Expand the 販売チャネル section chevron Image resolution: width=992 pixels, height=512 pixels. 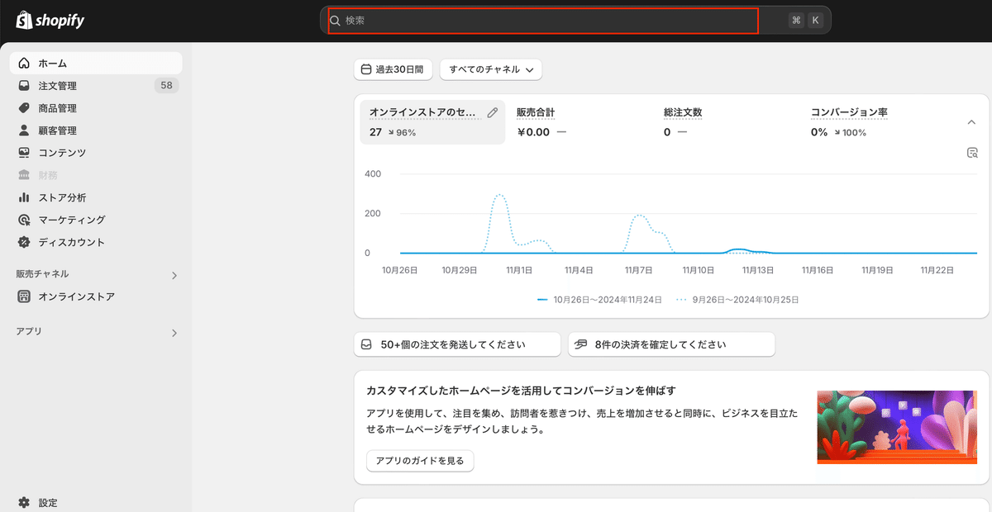point(174,275)
